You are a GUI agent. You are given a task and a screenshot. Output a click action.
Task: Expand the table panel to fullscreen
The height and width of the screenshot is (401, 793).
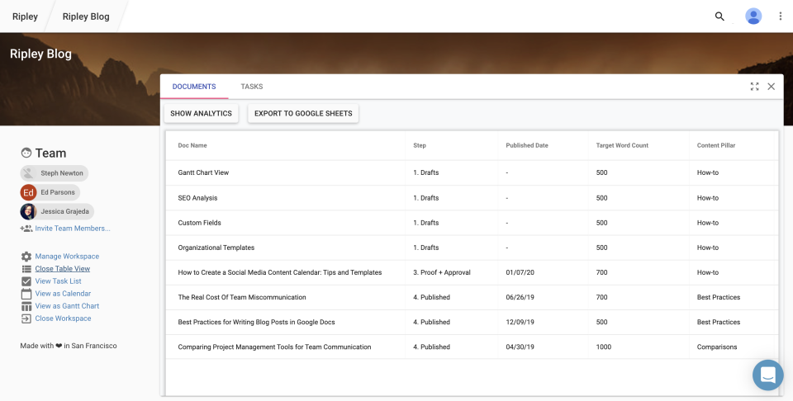click(754, 87)
